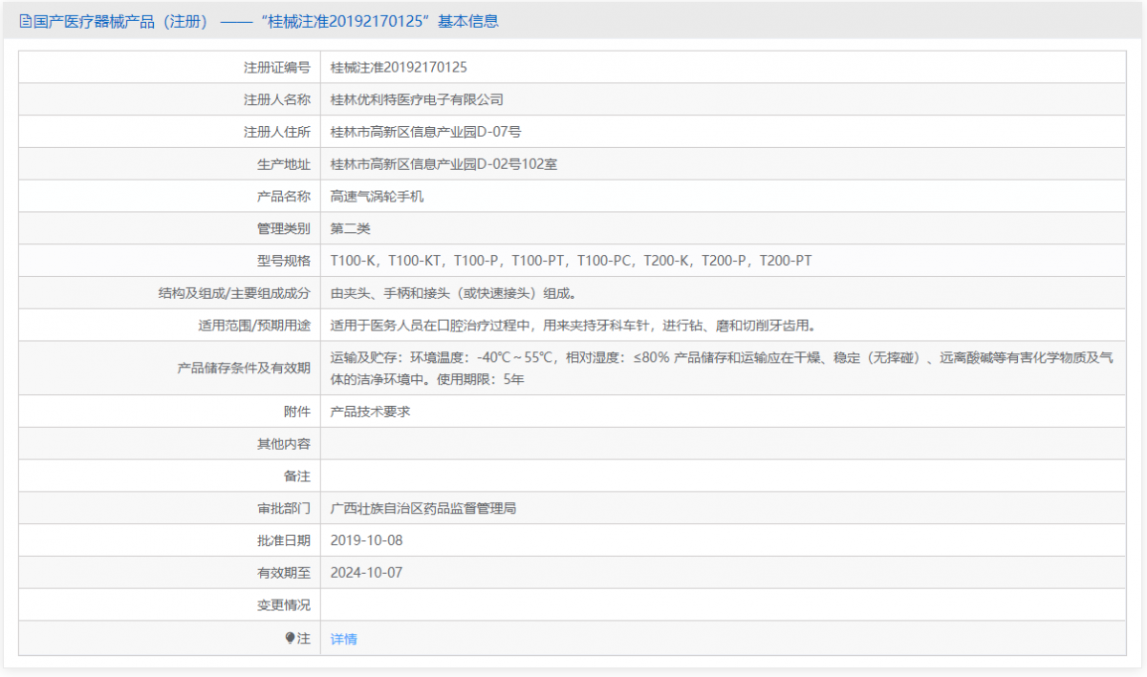Click approval department 广西壮族自治区药品监督管理局
The image size is (1147, 677).
pyautogui.click(x=423, y=509)
